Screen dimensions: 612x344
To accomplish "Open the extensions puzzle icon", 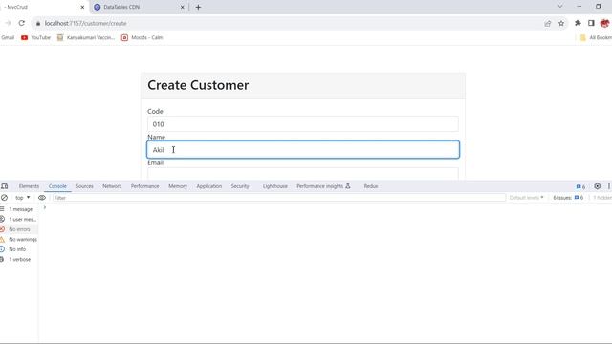I will (x=578, y=23).
